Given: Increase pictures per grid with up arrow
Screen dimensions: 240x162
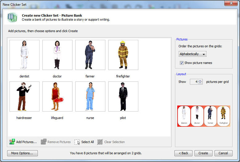Looking at the screenshot, I should click(200, 80).
